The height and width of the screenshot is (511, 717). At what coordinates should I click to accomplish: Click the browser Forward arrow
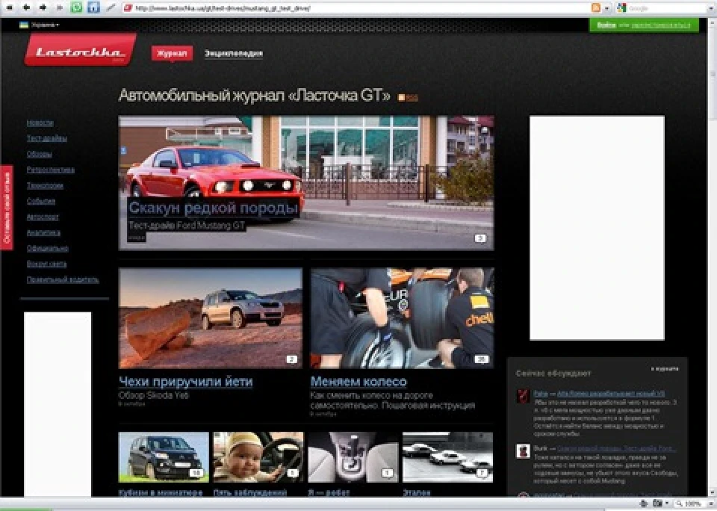pos(43,7)
